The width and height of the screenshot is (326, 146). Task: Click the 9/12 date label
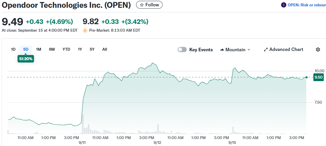tap(157, 143)
